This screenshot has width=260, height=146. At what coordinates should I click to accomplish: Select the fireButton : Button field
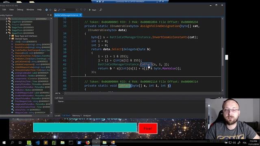pyautogui.click(x=29, y=90)
